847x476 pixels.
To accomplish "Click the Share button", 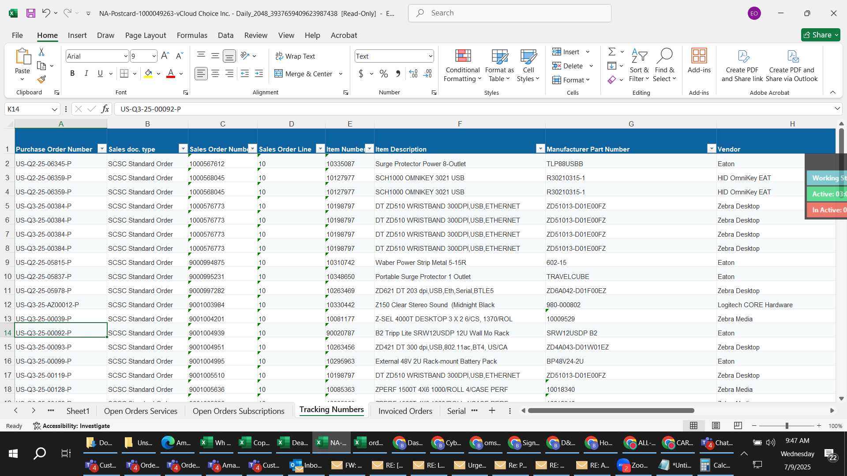I will (821, 35).
